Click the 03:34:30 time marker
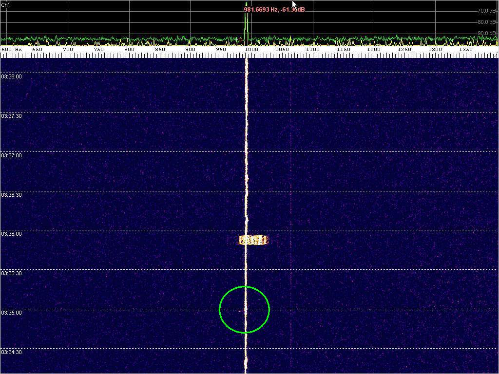 (x=12, y=352)
